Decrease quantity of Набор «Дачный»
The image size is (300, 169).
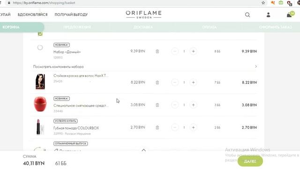[175, 51]
